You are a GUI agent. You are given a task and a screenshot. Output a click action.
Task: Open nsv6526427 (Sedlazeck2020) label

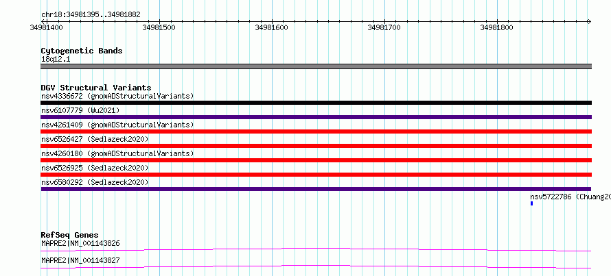(95, 139)
